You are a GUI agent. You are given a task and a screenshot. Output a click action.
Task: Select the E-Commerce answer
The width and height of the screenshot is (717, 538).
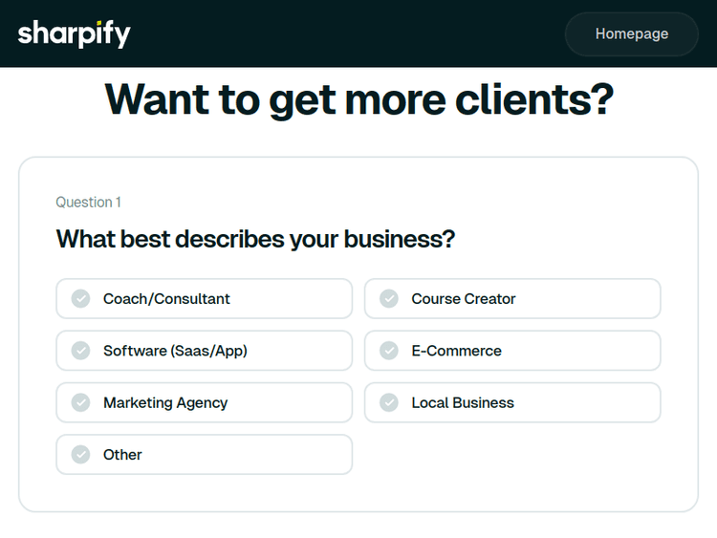click(x=512, y=351)
